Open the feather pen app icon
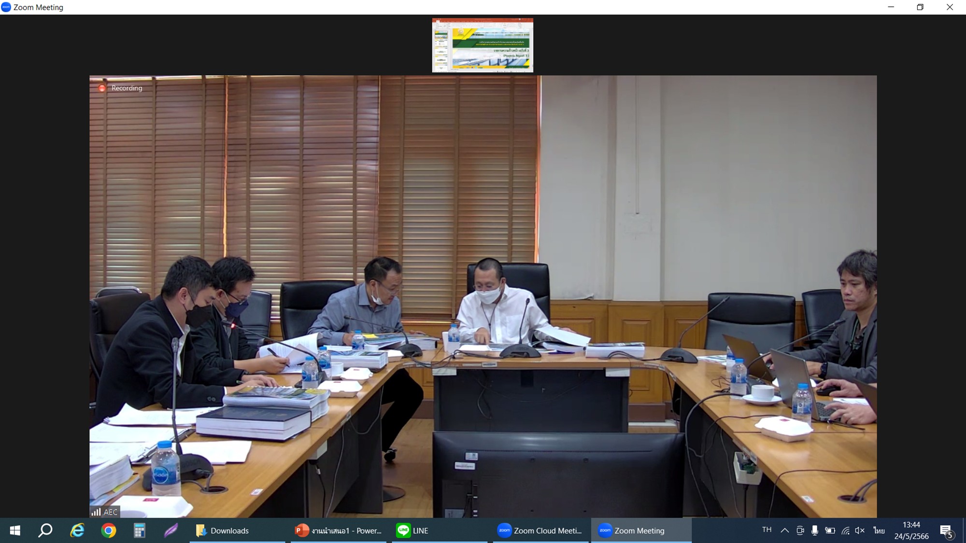 pos(170,530)
